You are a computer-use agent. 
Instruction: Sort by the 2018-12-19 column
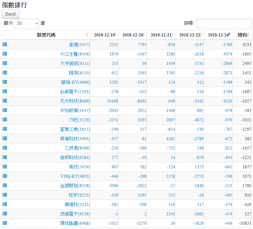[104, 35]
